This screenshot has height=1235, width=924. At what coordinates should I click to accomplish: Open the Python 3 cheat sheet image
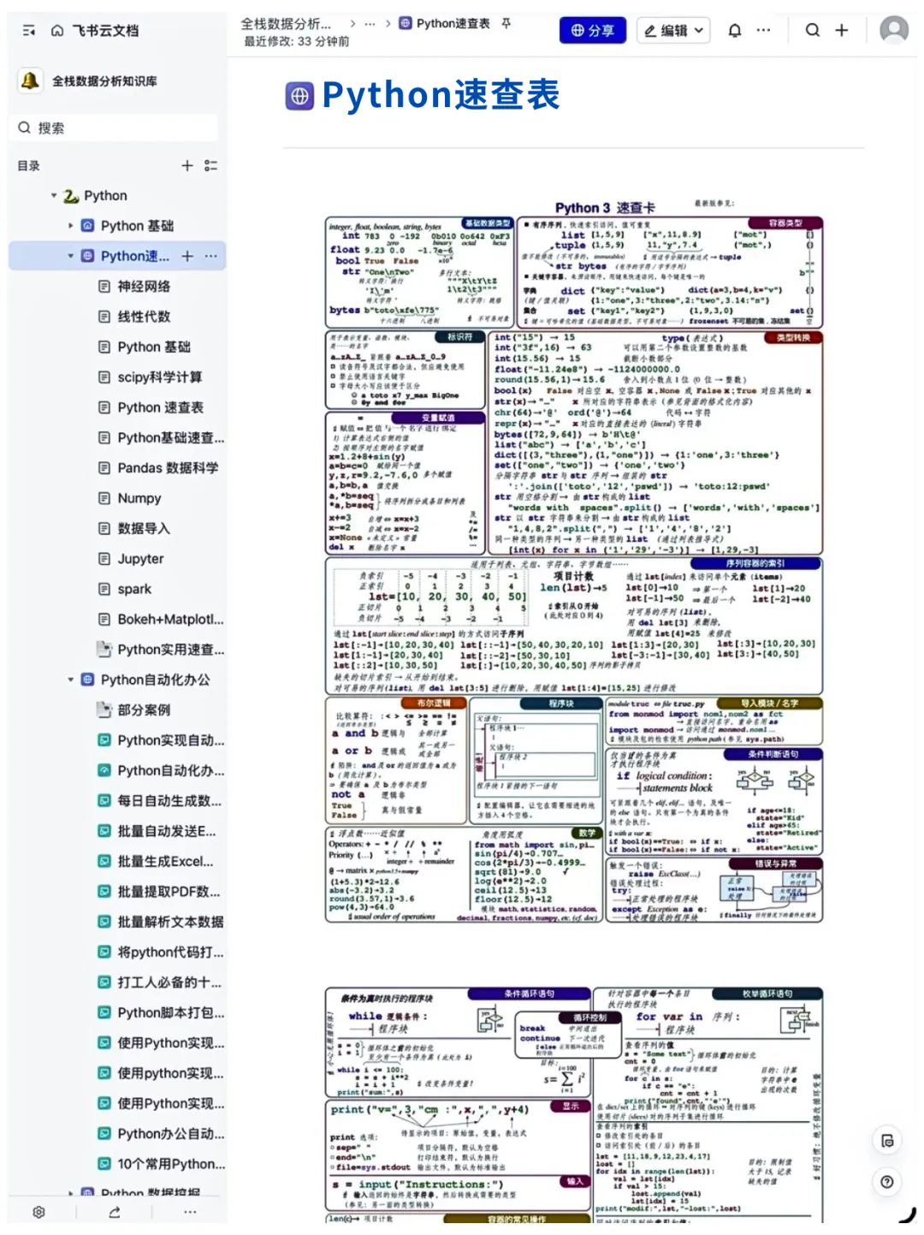pyautogui.click(x=574, y=562)
